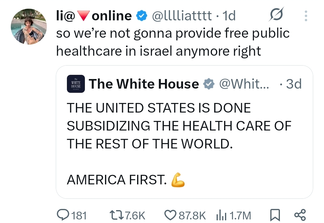This screenshot has height=223, width=324.
Task: Open the three-dot more options menu
Action: click(306, 16)
